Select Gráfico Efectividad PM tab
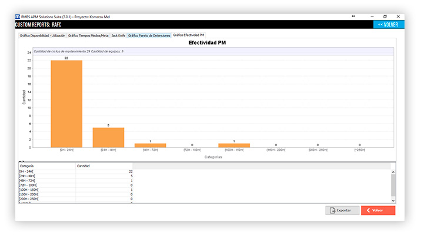This screenshot has height=235, width=421. point(189,35)
